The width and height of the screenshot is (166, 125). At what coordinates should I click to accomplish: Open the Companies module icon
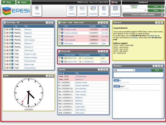93,11
